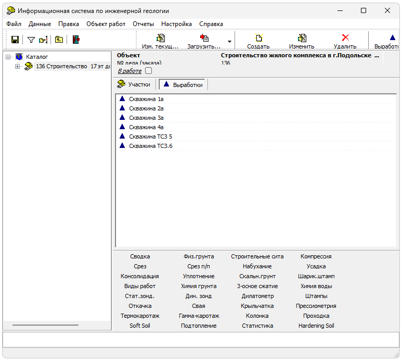This screenshot has width=402, height=360.
Task: Select the Скважина ТСЗ.6 row text
Action: (x=151, y=146)
